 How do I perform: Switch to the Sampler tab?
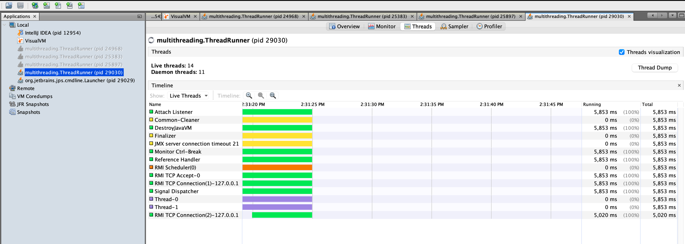coord(454,26)
